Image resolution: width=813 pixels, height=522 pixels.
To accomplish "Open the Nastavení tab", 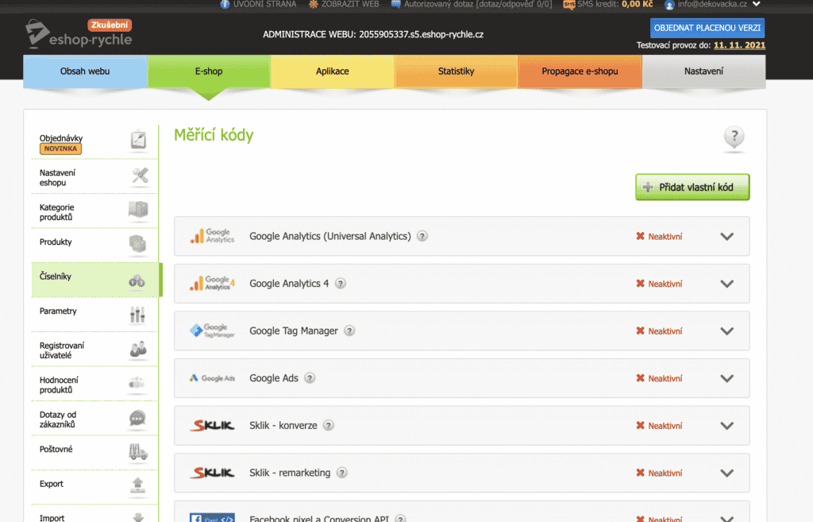I will click(703, 71).
